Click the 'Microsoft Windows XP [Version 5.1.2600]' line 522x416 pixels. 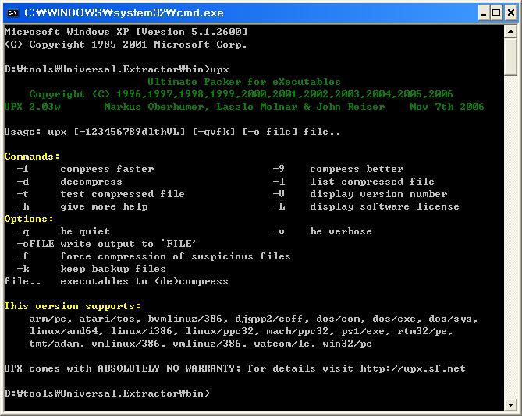coord(126,32)
